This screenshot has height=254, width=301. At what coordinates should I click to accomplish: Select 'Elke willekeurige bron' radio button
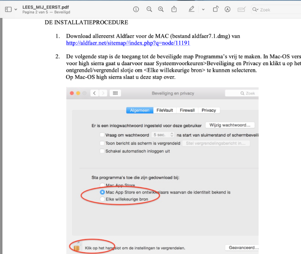point(101,199)
